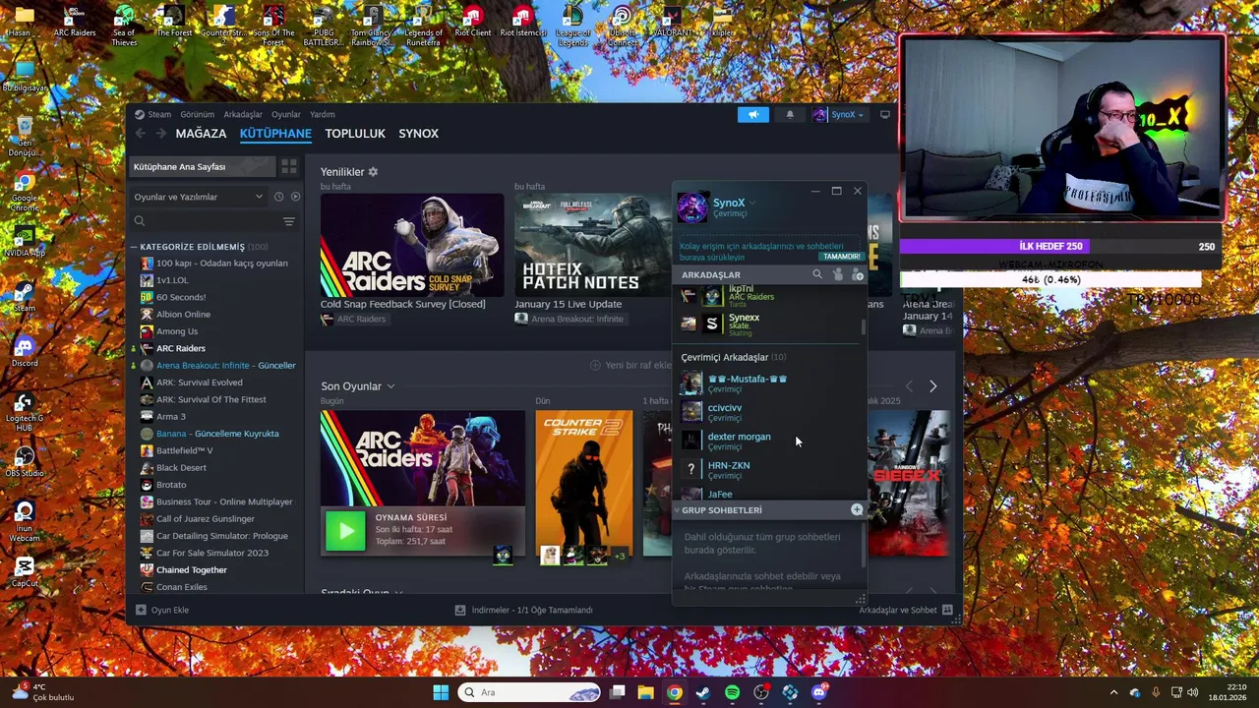Open Spotify in the taskbar
The image size is (1259, 708).
tap(732, 692)
